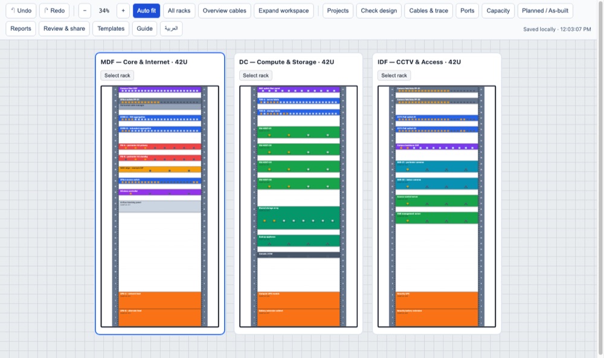Select UPS-B alternate feed unit
The height and width of the screenshot is (358, 604).
pyautogui.click(x=160, y=318)
